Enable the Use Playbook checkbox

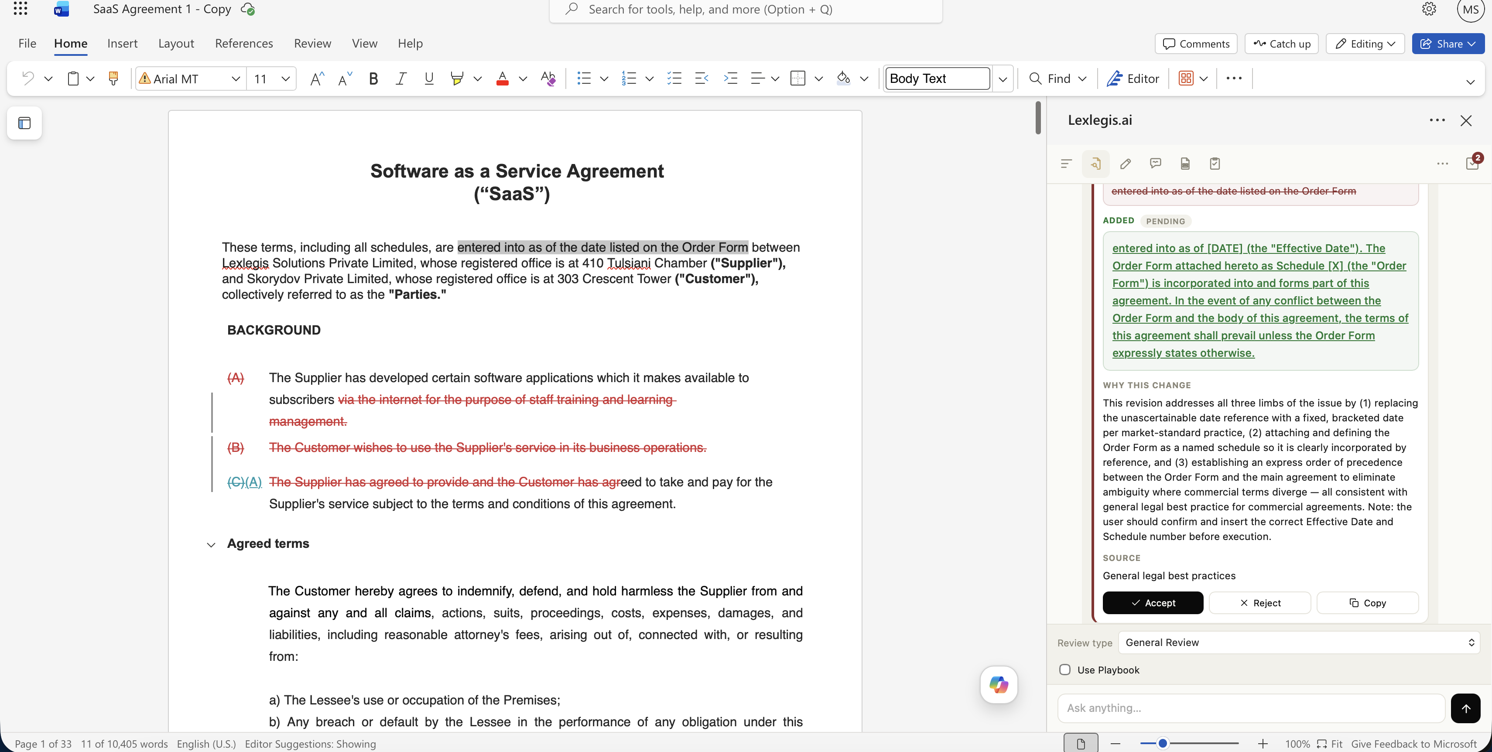coord(1064,670)
